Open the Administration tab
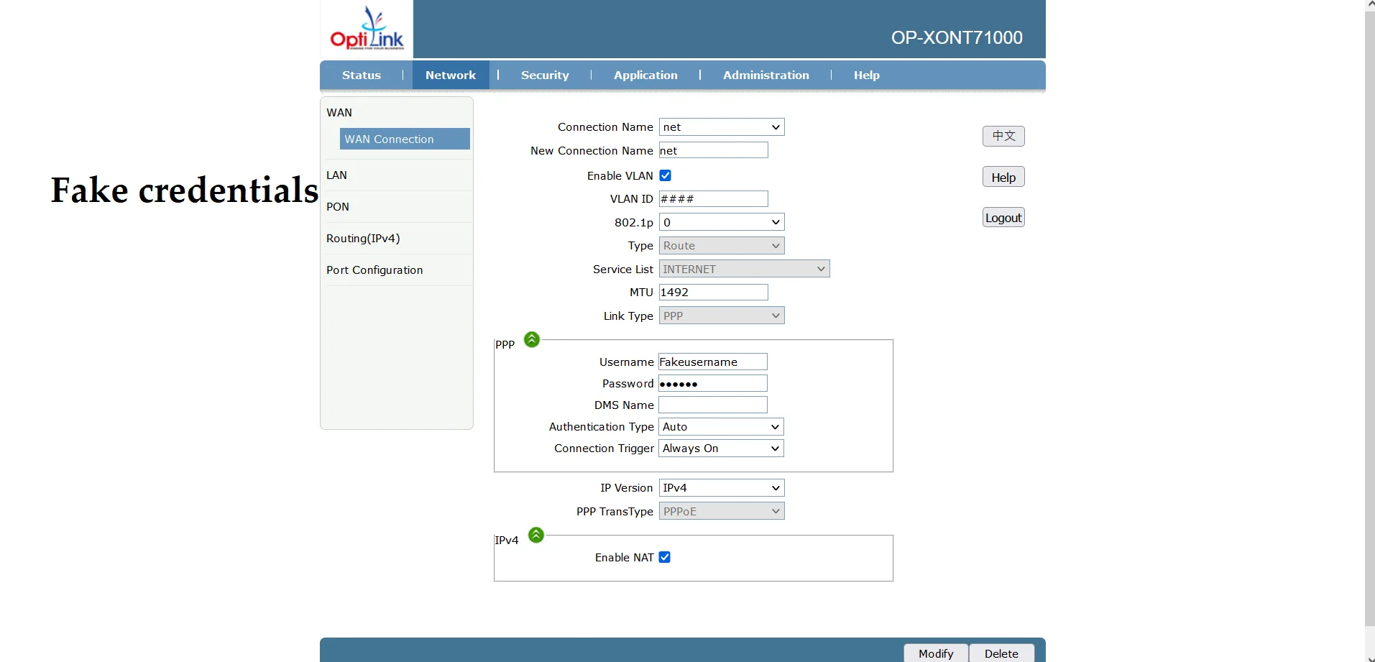The width and height of the screenshot is (1375, 662). click(x=765, y=75)
